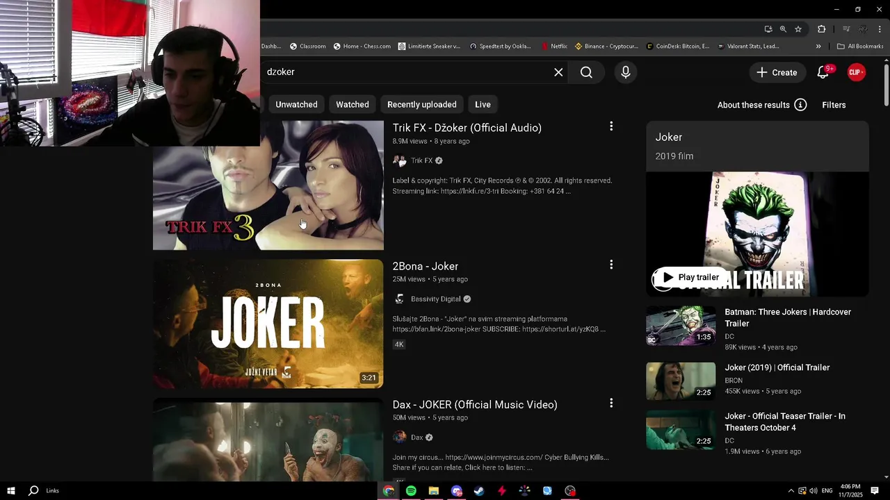Open the volume control in tray
This screenshot has height=500, width=890.
click(x=813, y=491)
